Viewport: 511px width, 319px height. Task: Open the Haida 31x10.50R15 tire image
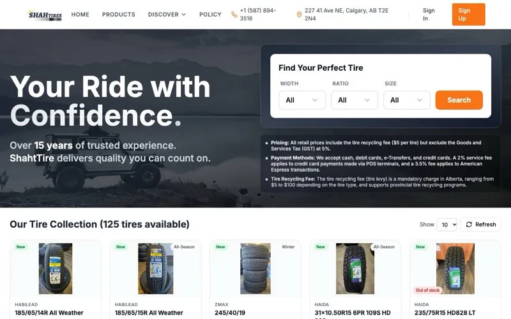coord(355,269)
